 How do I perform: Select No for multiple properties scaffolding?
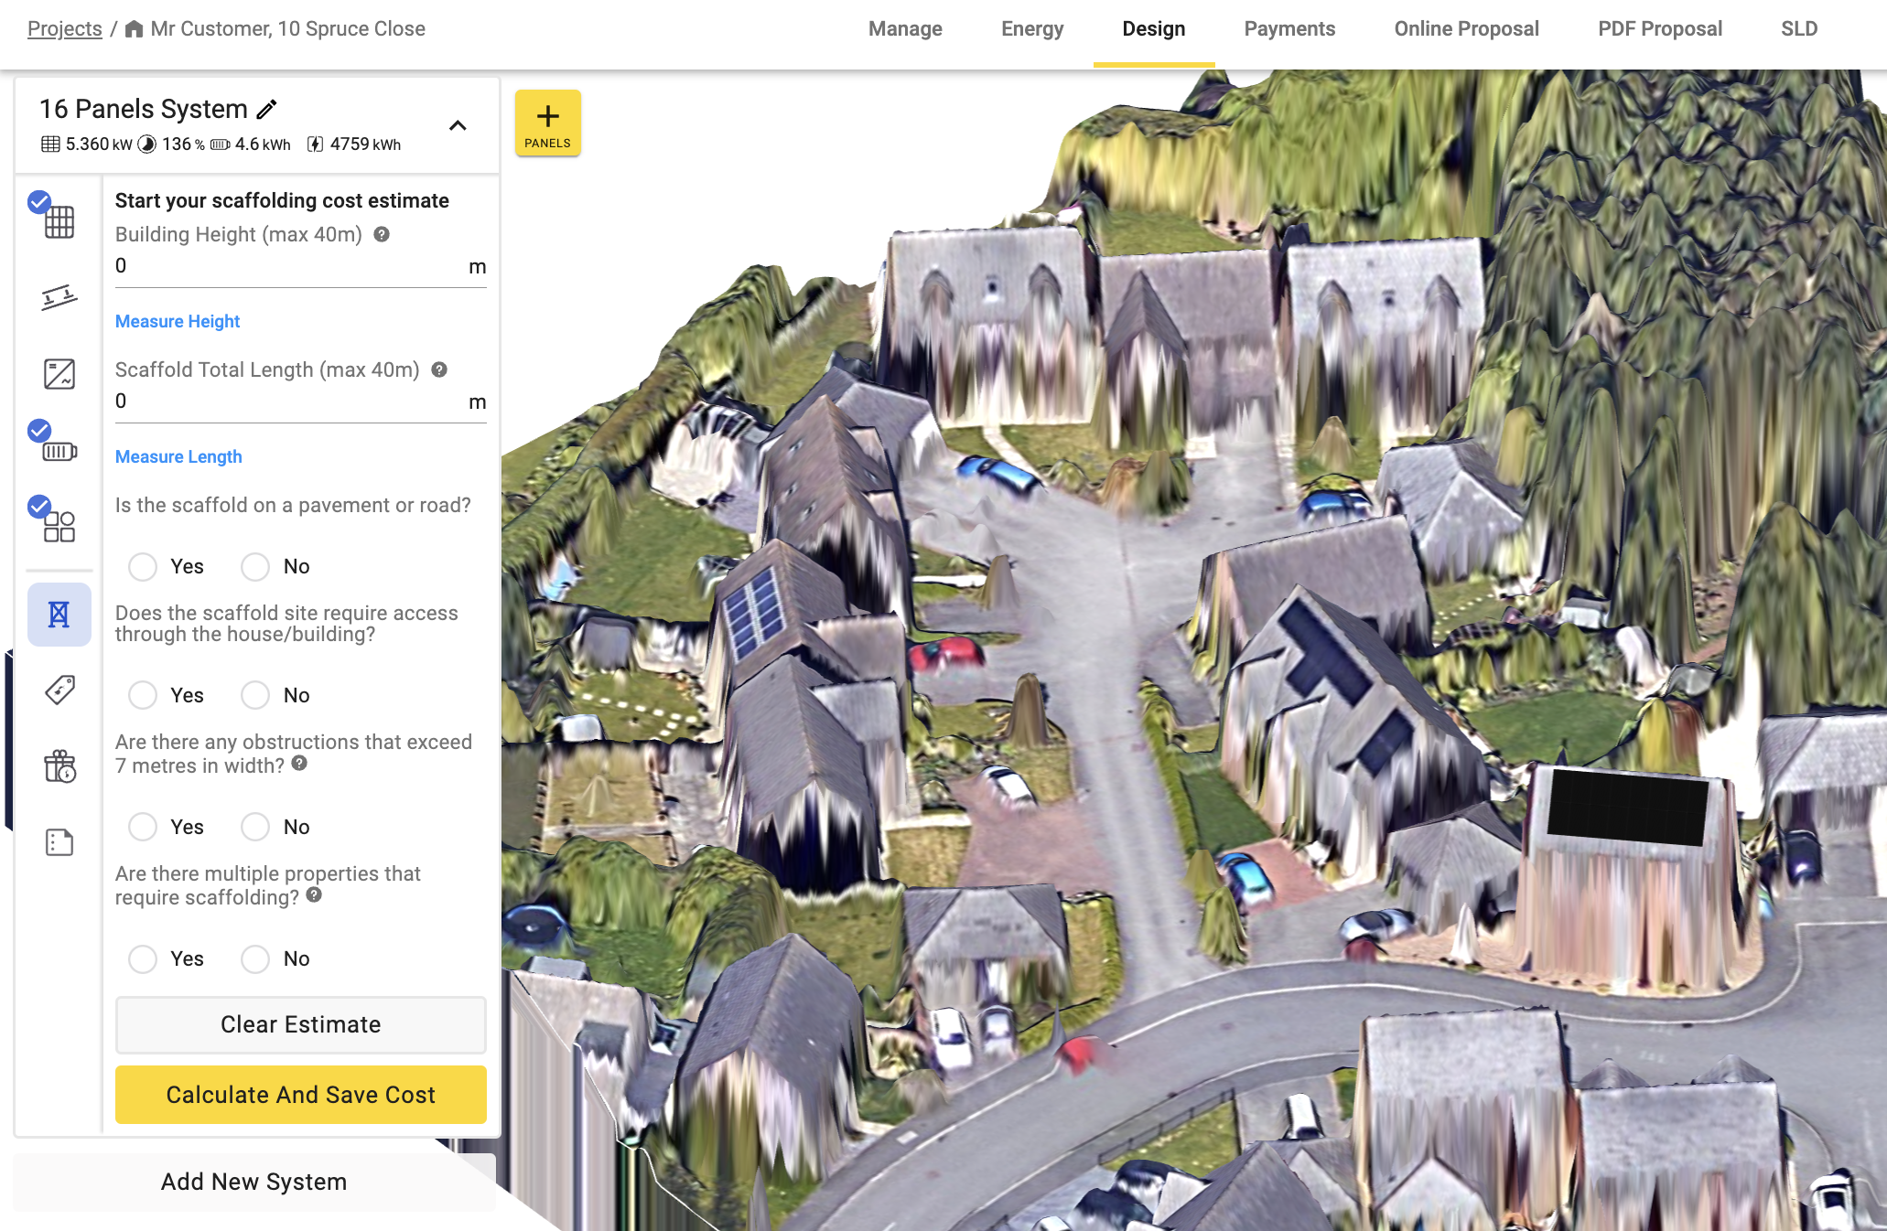(255, 958)
